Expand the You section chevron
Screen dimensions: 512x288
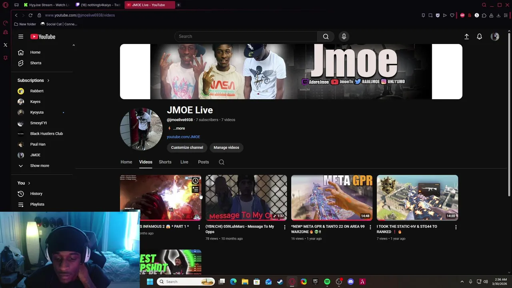(29, 183)
